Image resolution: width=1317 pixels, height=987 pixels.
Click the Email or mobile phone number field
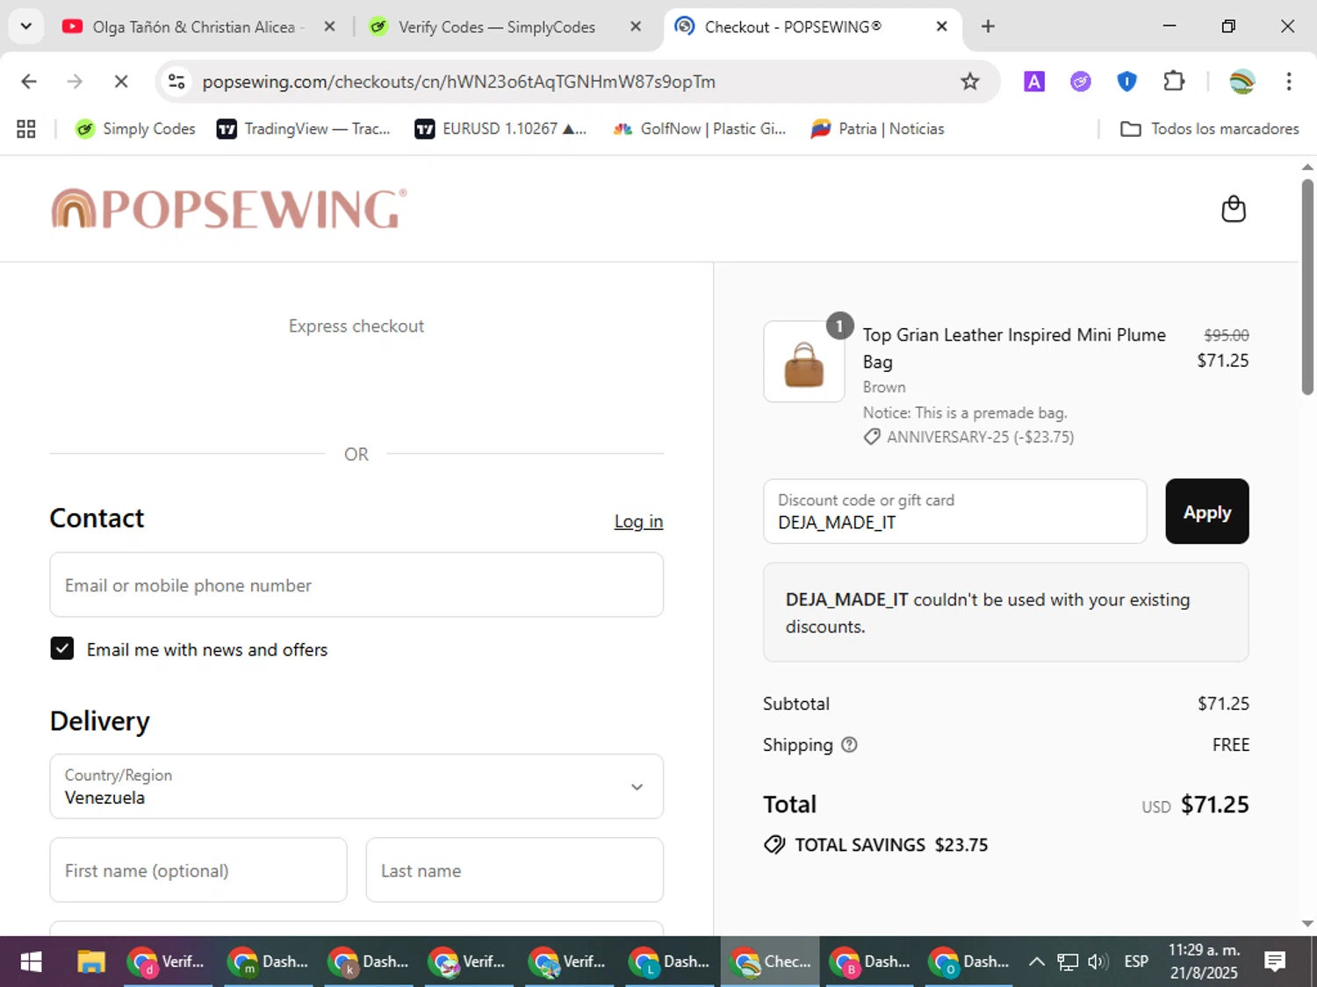pos(356,585)
